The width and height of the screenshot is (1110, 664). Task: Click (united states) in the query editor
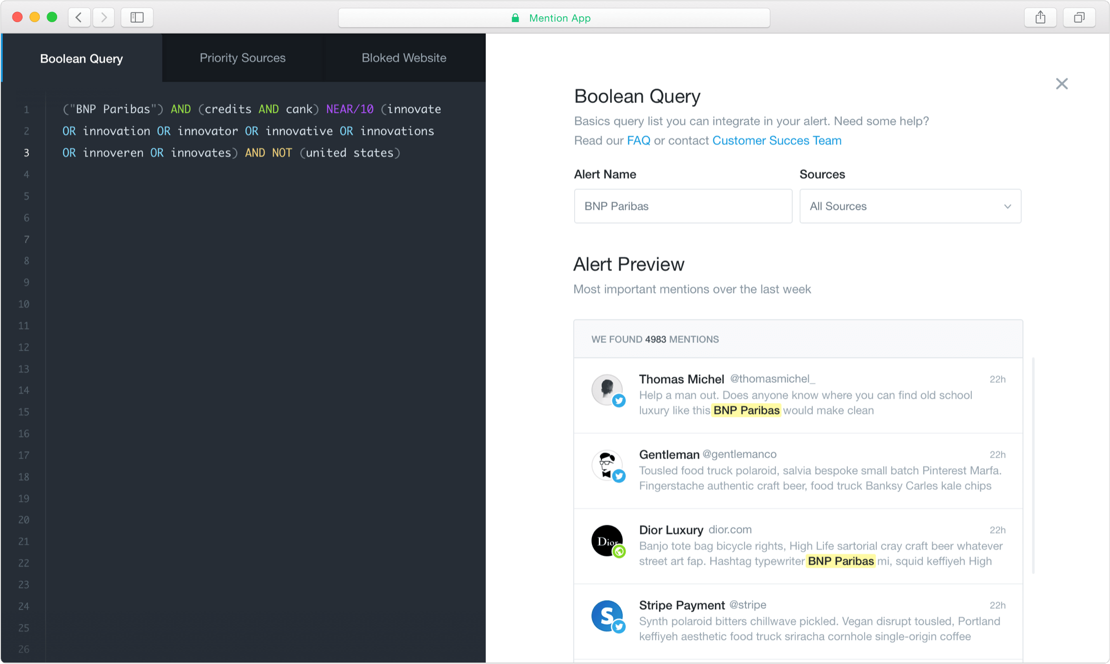[350, 153]
